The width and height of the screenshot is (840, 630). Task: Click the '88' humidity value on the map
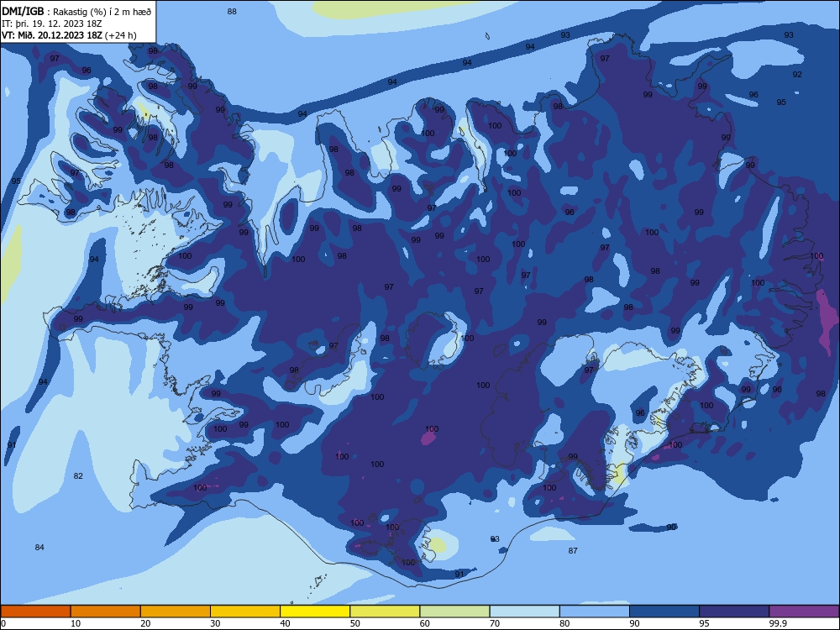pyautogui.click(x=232, y=11)
